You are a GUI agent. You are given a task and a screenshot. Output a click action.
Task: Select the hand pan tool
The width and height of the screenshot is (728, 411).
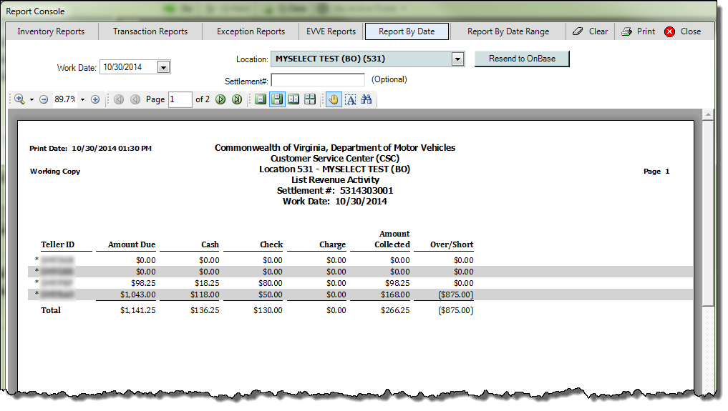334,99
